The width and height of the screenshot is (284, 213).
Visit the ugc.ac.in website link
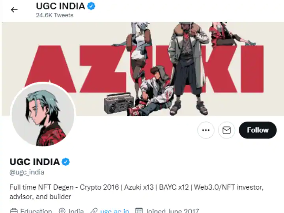(x=114, y=211)
